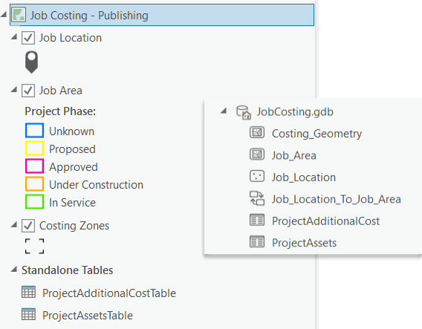Turn off the Costing Zones layer checkbox

click(28, 226)
